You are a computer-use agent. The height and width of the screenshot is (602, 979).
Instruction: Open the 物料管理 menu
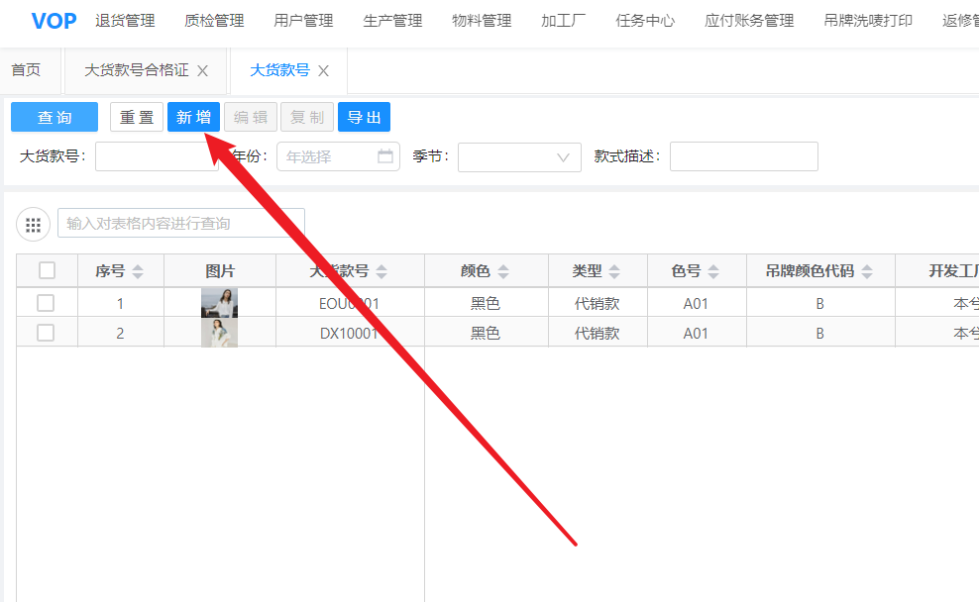pyautogui.click(x=482, y=21)
